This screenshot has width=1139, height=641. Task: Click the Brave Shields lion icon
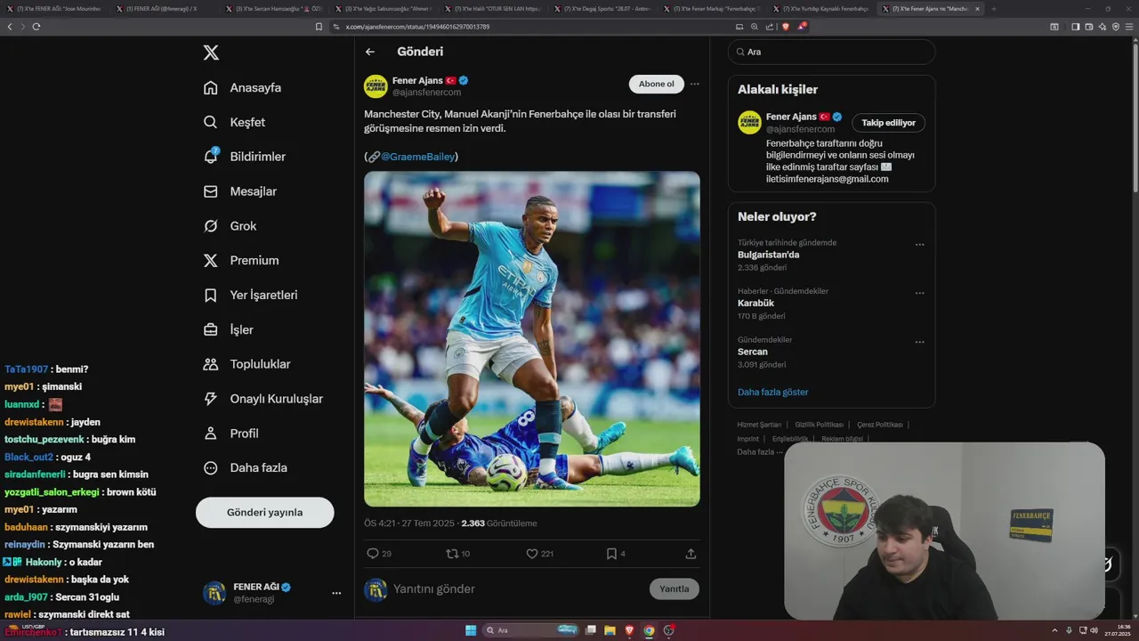(x=786, y=27)
